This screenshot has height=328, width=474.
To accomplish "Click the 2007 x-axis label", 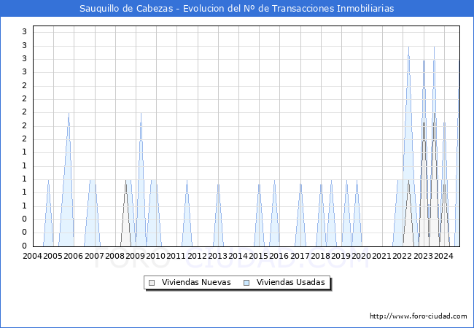I will [94, 256].
